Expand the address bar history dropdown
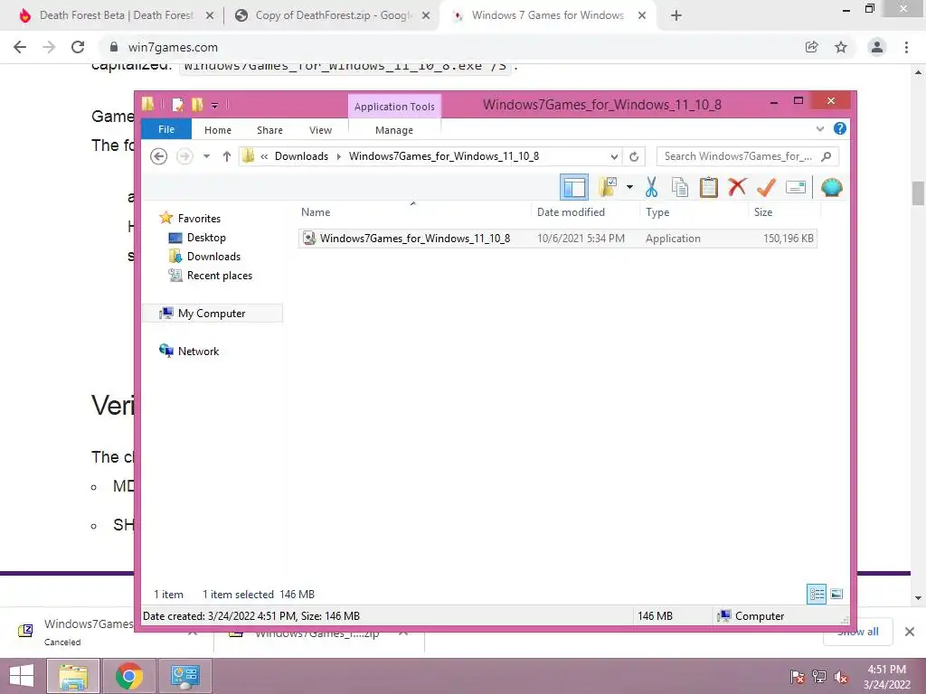Image resolution: width=926 pixels, height=694 pixels. [614, 156]
